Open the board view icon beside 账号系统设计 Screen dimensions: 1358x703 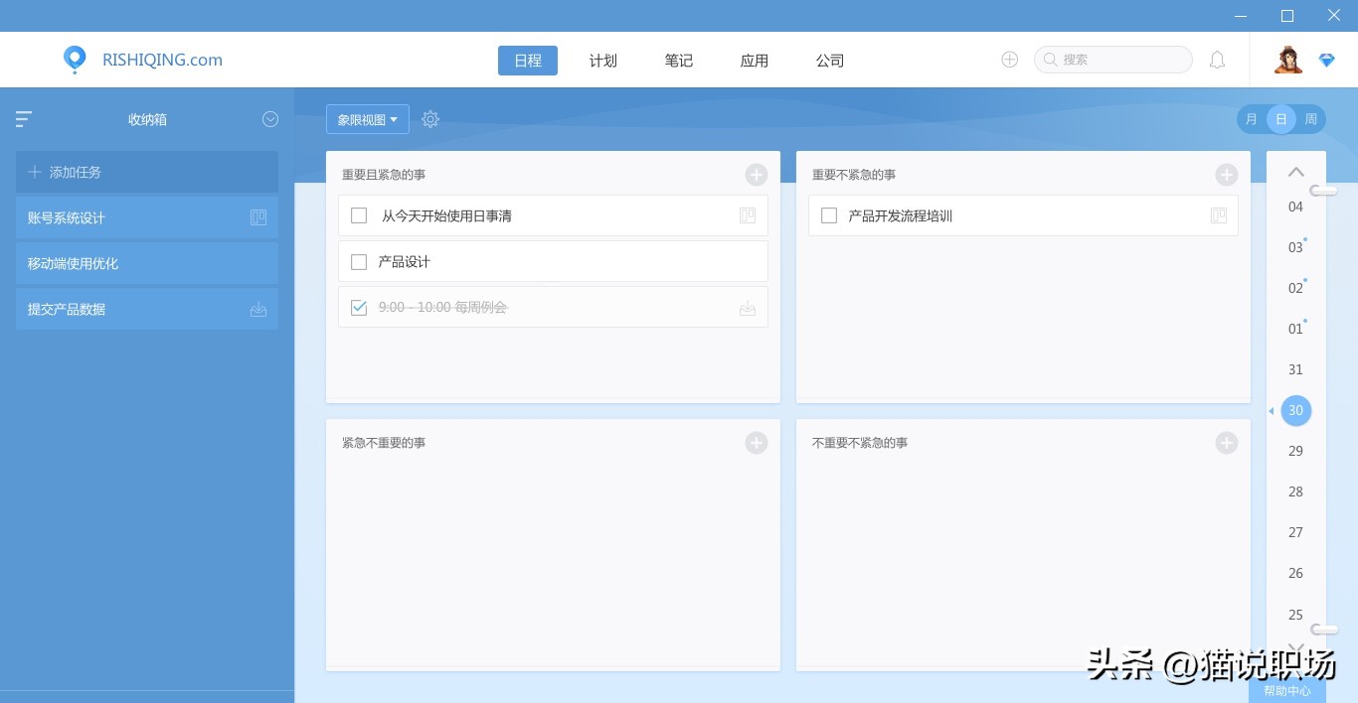point(258,217)
